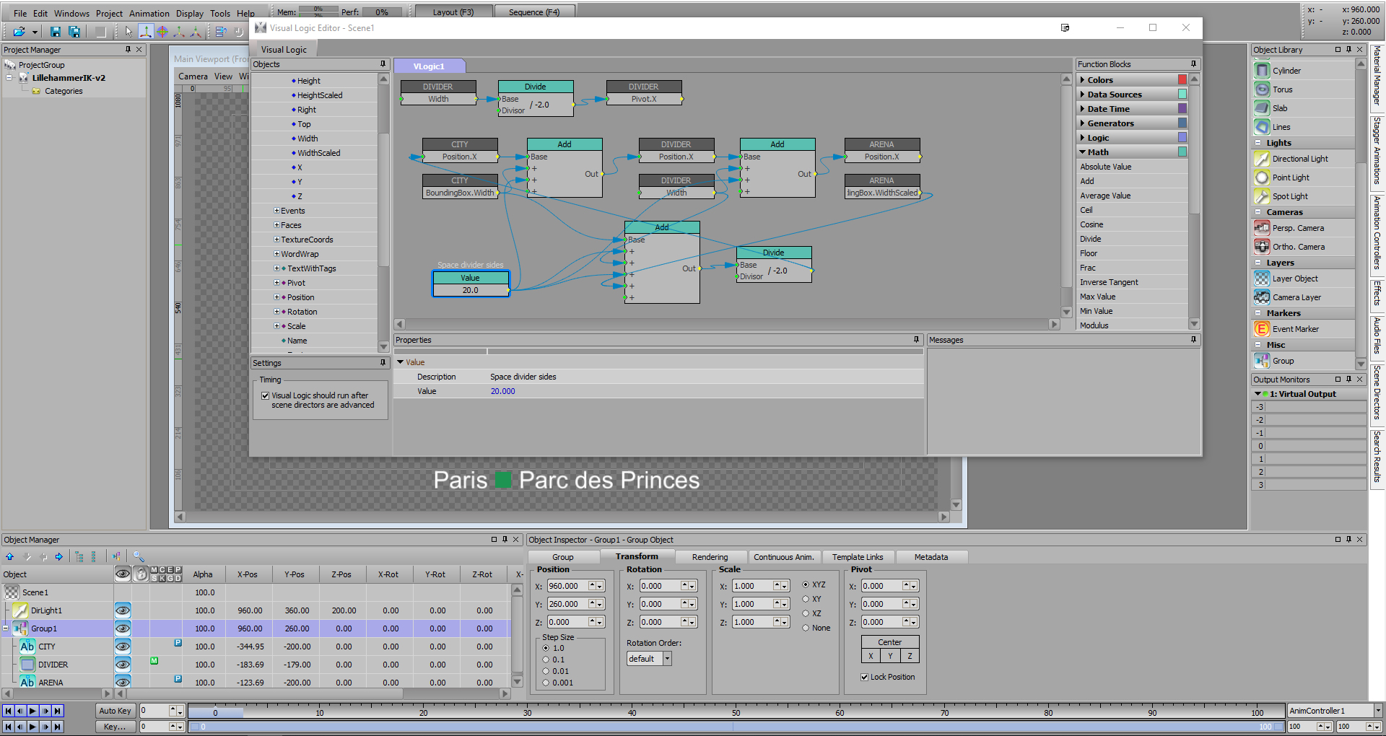Add a Torus from Object Library
This screenshot has height=736, width=1386.
[x=1282, y=89]
